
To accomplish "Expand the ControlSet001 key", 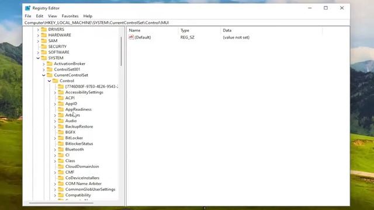I will click(44, 69).
